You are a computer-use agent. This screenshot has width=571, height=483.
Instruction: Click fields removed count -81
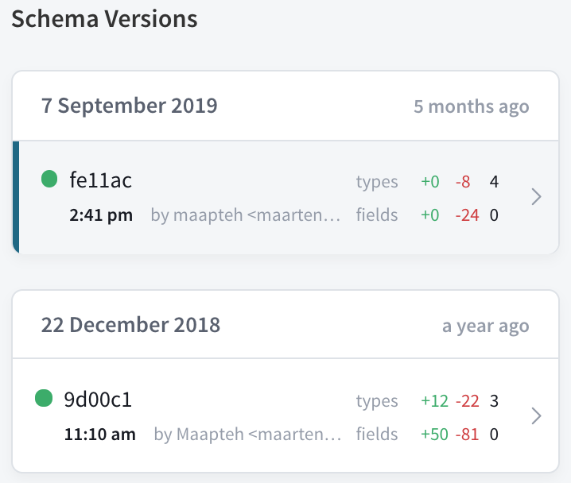[467, 435]
